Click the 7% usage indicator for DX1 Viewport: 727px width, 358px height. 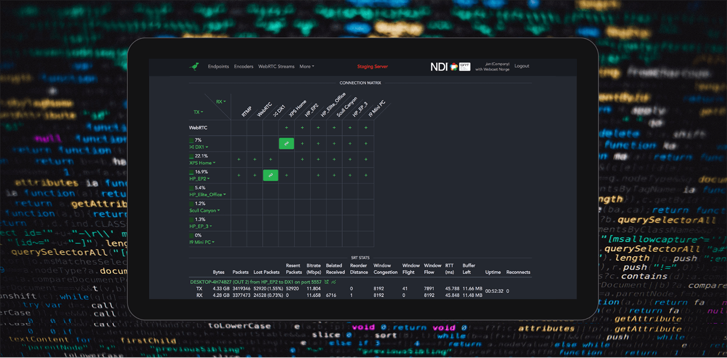tap(196, 140)
